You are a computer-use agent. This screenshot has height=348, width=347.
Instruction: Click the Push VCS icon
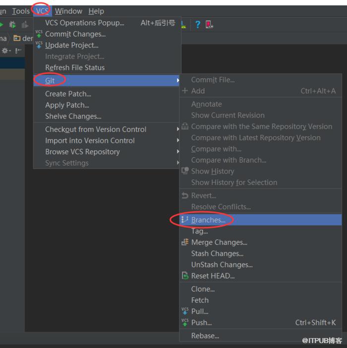point(185,322)
